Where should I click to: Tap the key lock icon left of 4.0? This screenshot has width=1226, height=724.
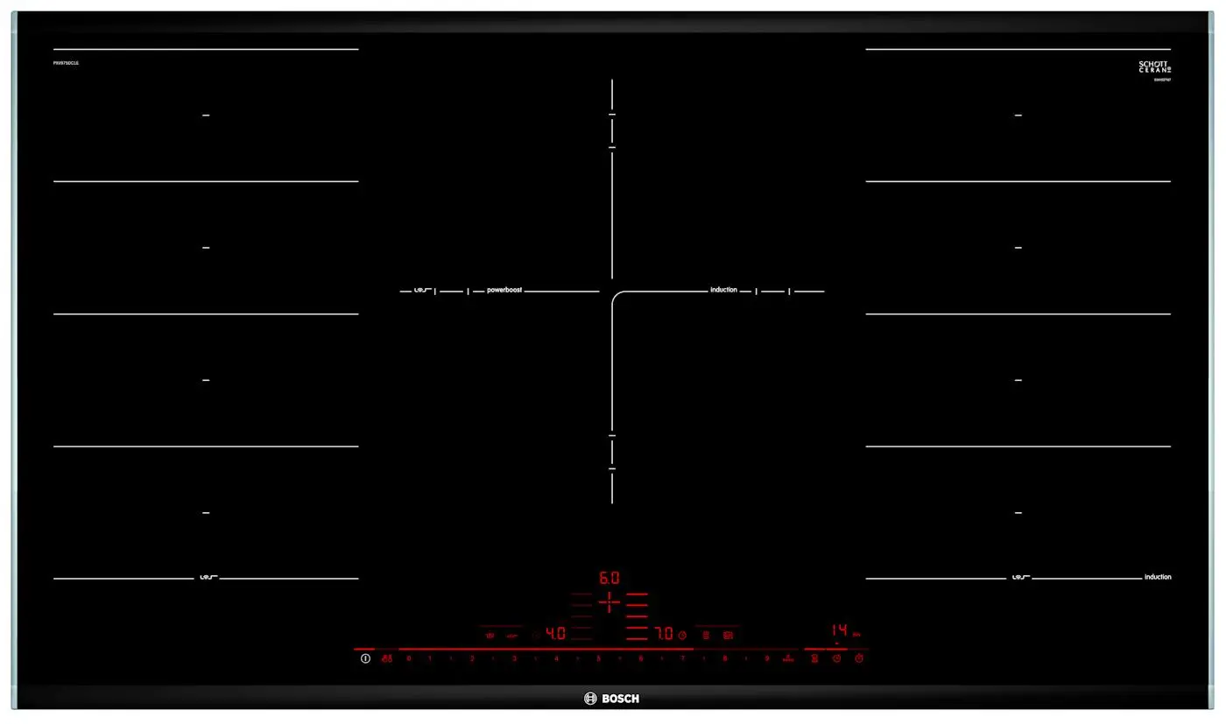(x=489, y=634)
